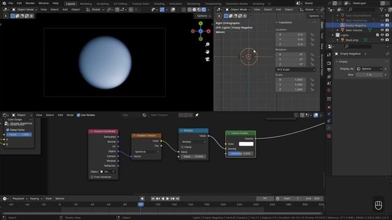Expand Main Volume in outliner
The image size is (392, 220).
pyautogui.click(x=337, y=30)
